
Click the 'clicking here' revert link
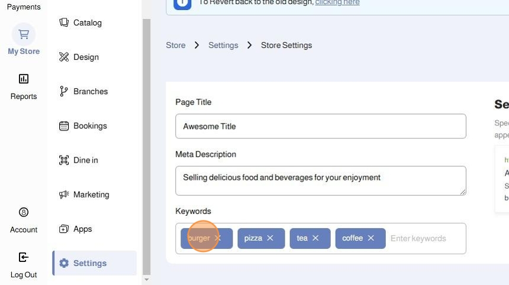[337, 2]
